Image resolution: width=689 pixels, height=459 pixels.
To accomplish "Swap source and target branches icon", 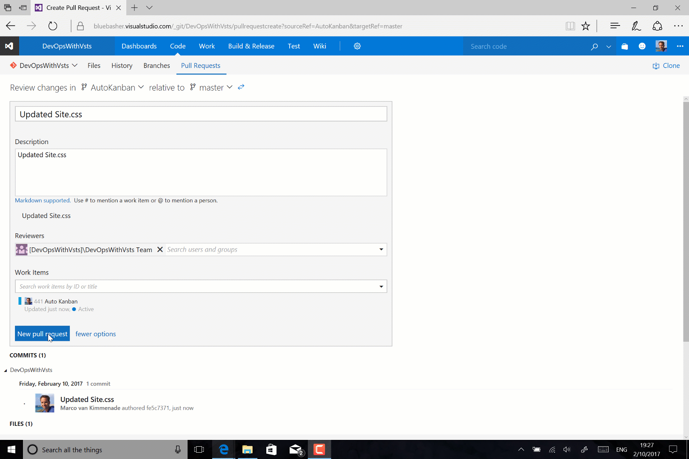I will (241, 87).
